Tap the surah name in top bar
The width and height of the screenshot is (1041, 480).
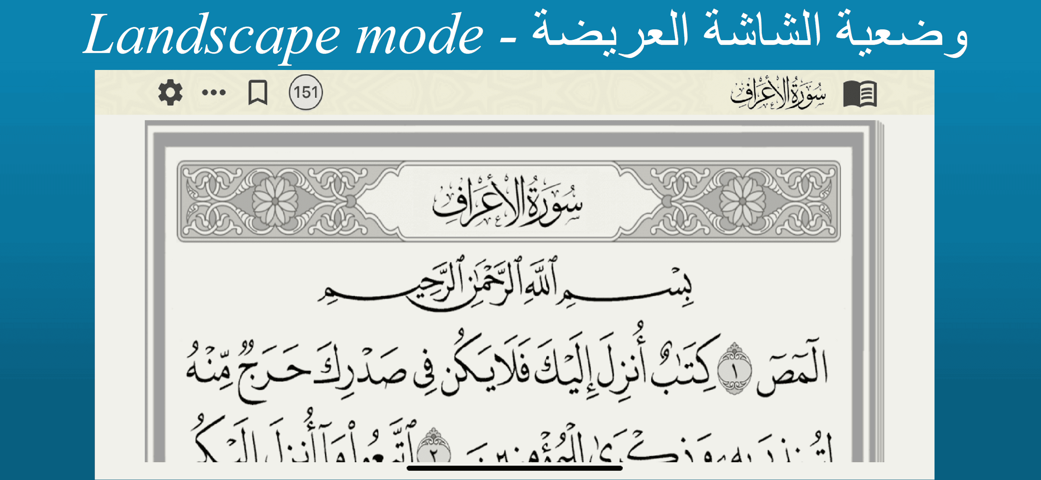pyautogui.click(x=778, y=93)
